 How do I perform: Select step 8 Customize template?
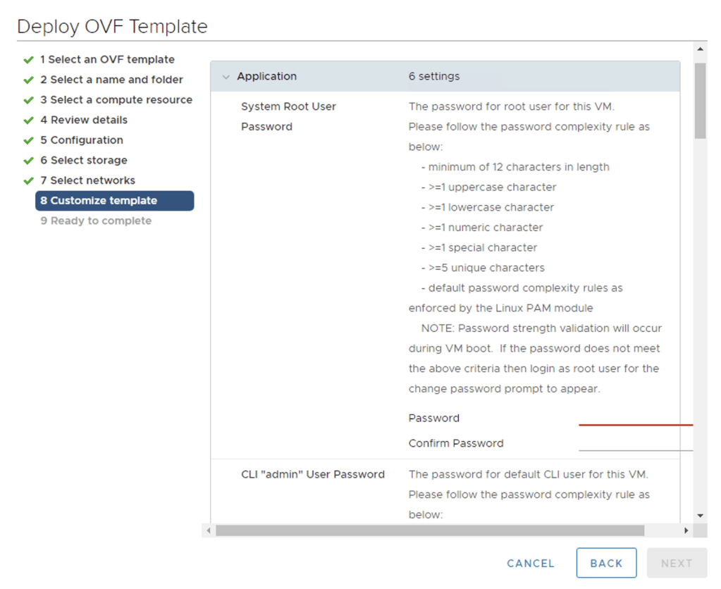point(99,201)
